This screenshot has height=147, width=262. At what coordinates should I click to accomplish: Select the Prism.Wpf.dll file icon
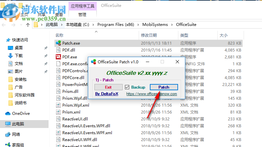click(58, 98)
